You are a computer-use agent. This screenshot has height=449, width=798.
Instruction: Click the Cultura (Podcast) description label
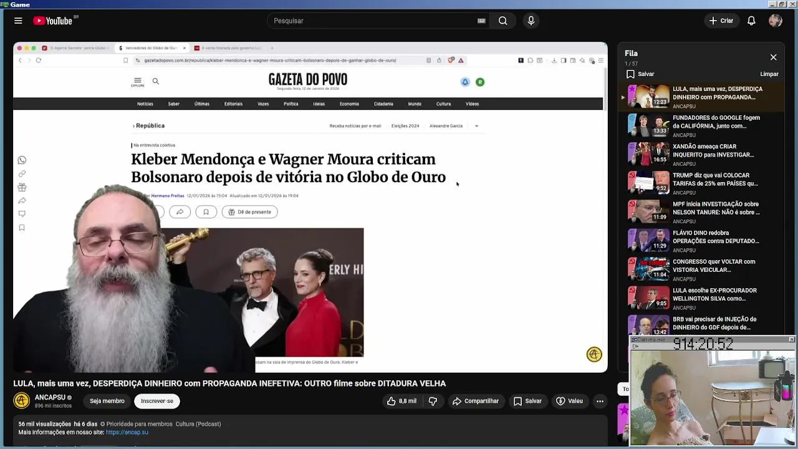(198, 424)
